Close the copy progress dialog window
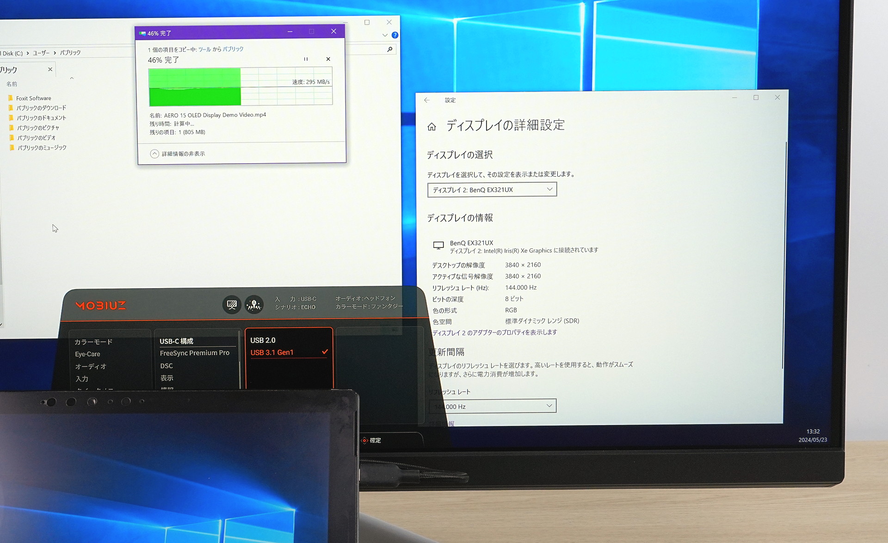 pos(333,31)
